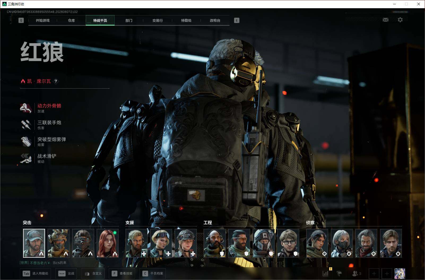Viewport: 425px width, 280px height.
Task: Minimize the 三角洲行动 window
Action: pyautogui.click(x=394, y=4)
